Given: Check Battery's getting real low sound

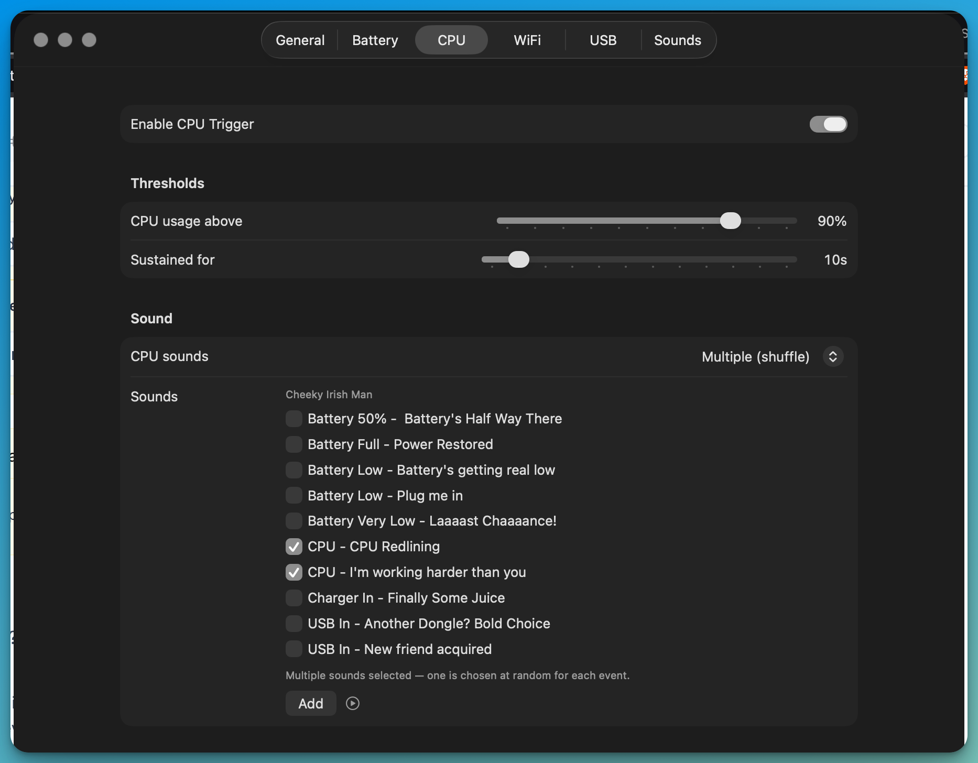Looking at the screenshot, I should 294,470.
